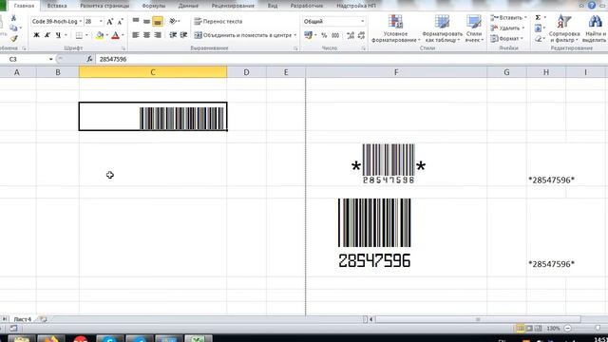608x342 pixels.
Task: Align cell content to middle
Action: point(146,21)
